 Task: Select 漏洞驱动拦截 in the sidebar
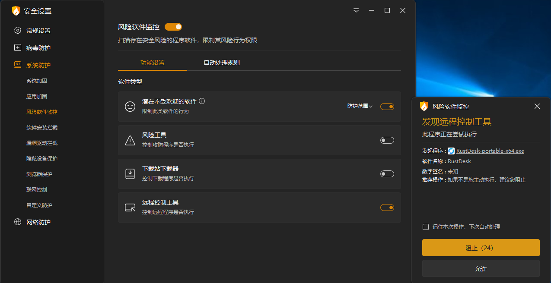point(42,143)
